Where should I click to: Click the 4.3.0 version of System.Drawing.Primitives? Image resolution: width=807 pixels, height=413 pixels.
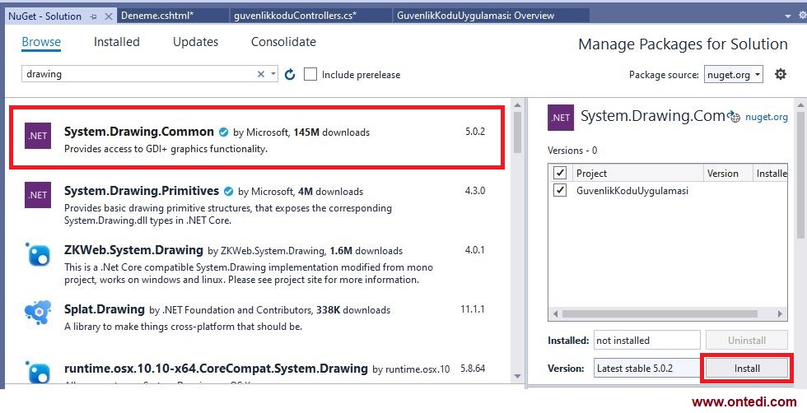[x=475, y=191]
